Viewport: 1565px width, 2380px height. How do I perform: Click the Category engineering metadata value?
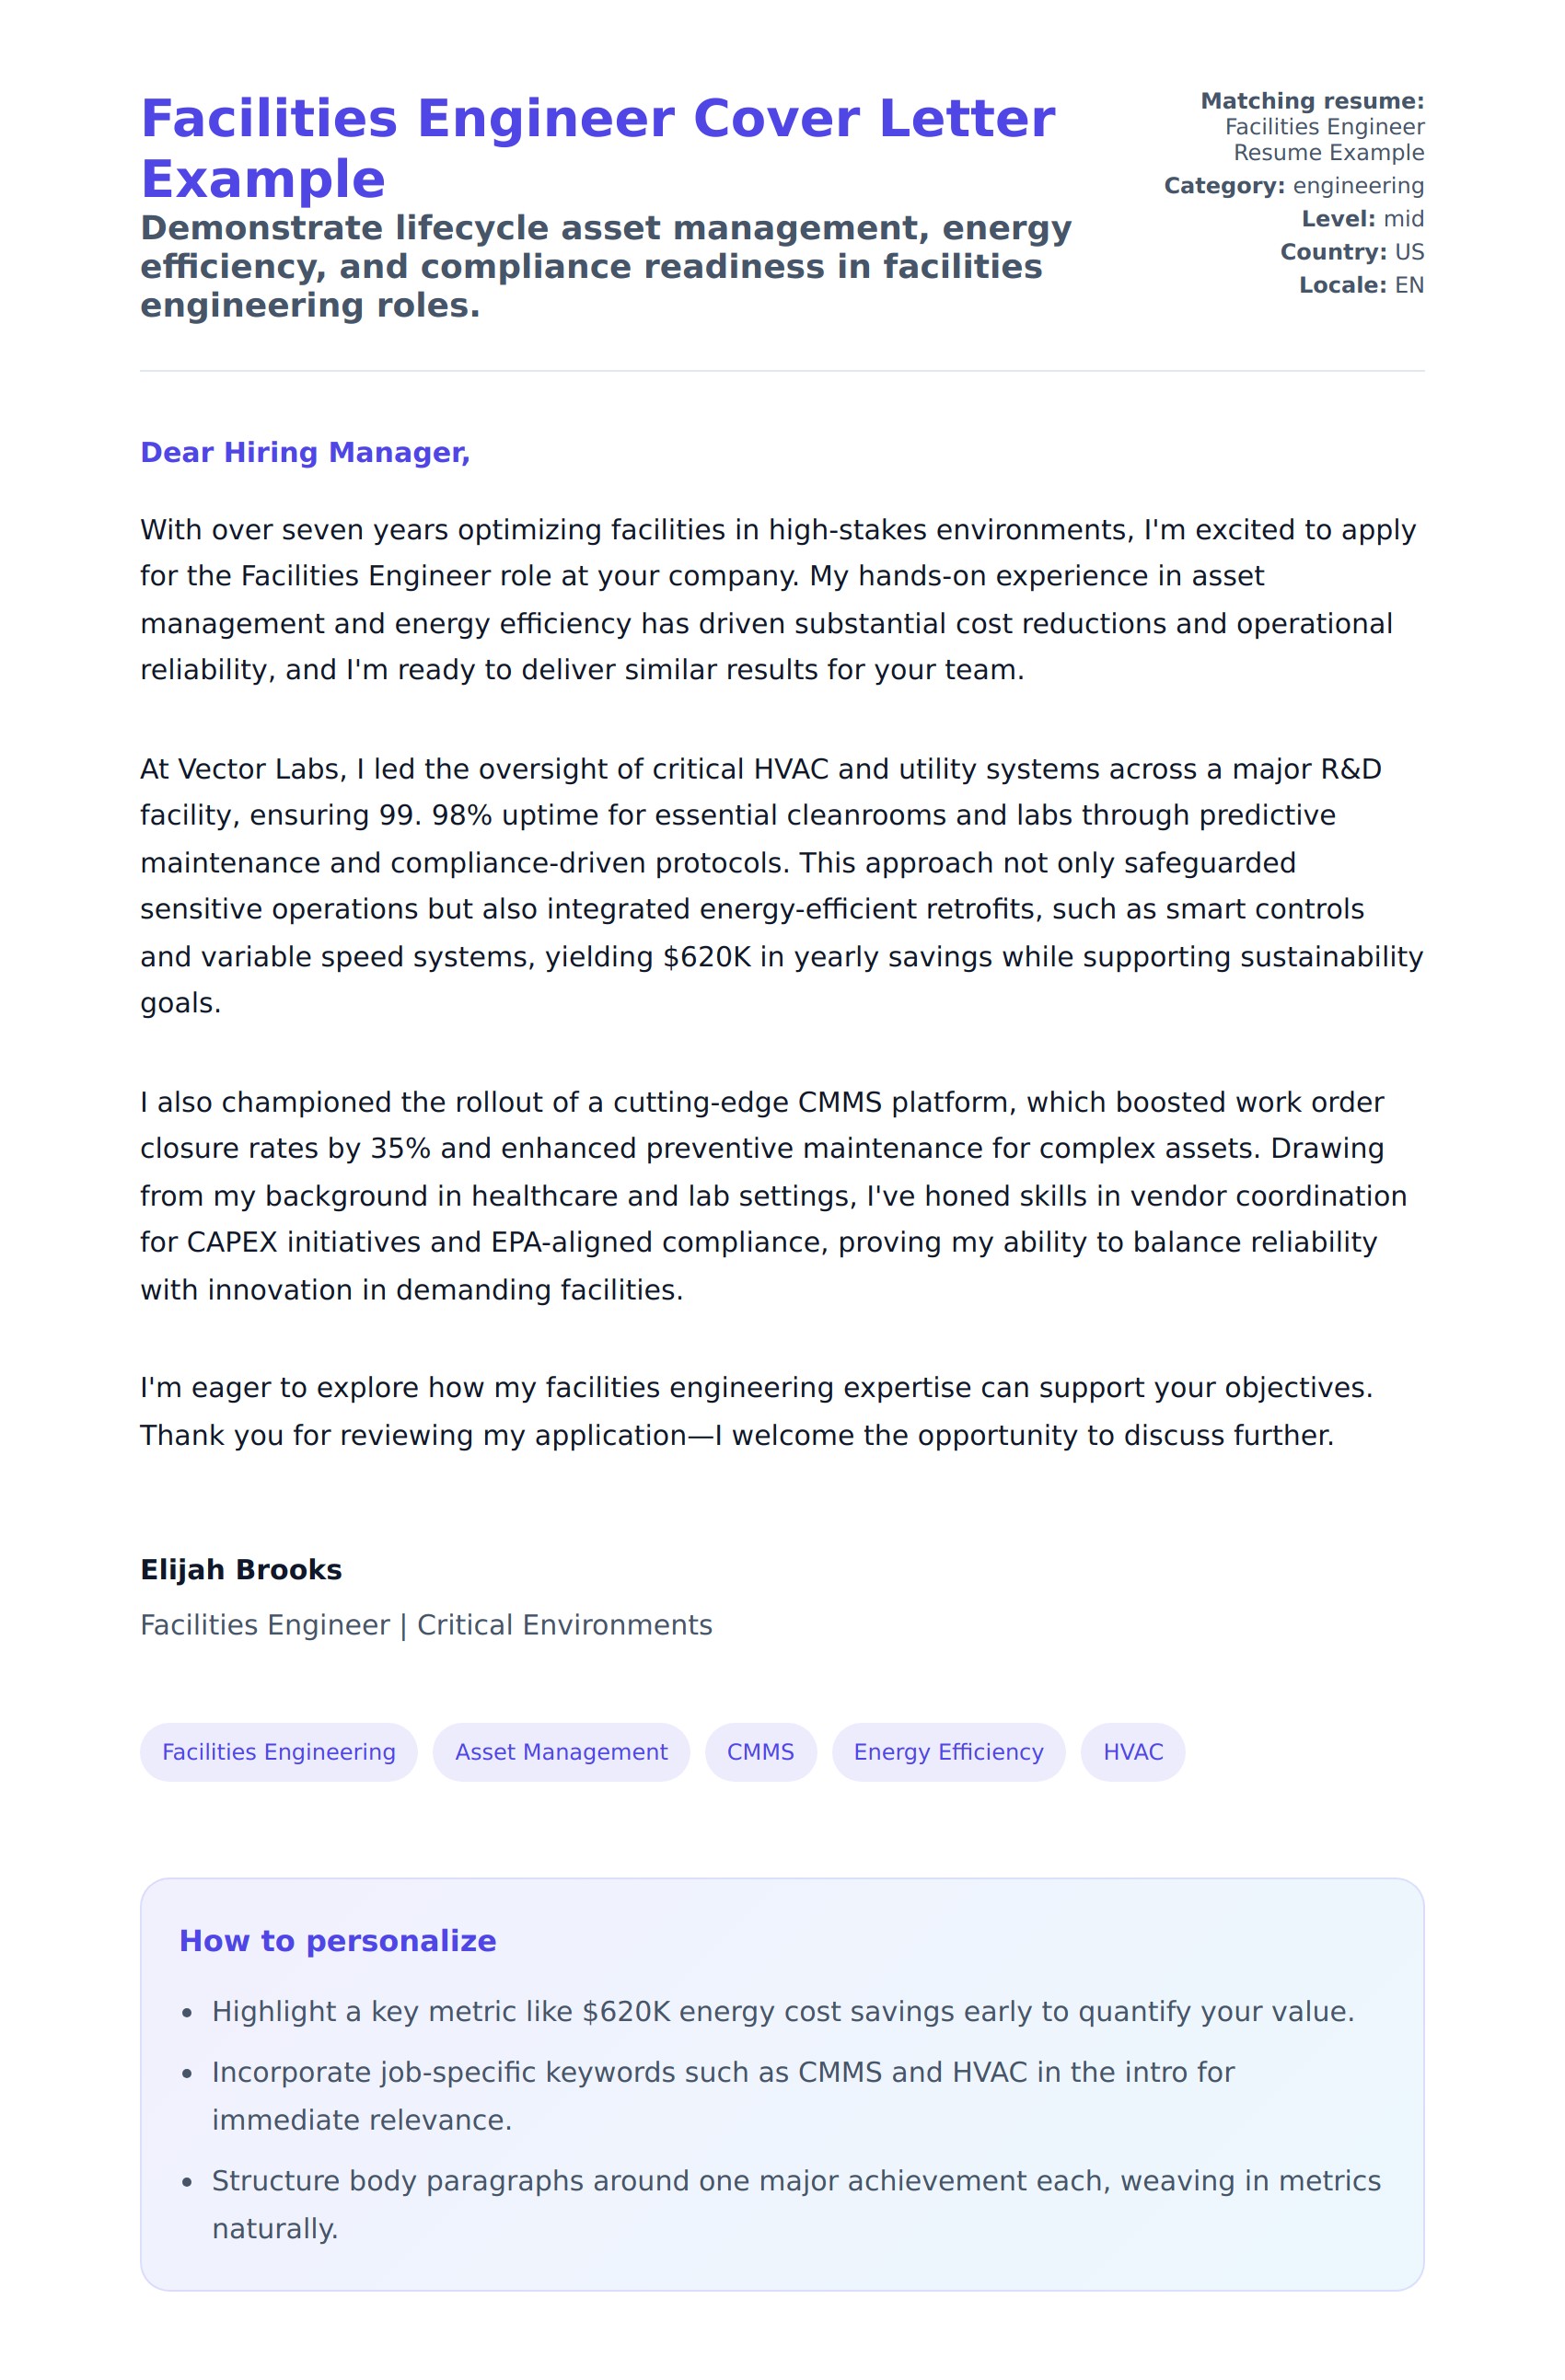pos(1357,186)
